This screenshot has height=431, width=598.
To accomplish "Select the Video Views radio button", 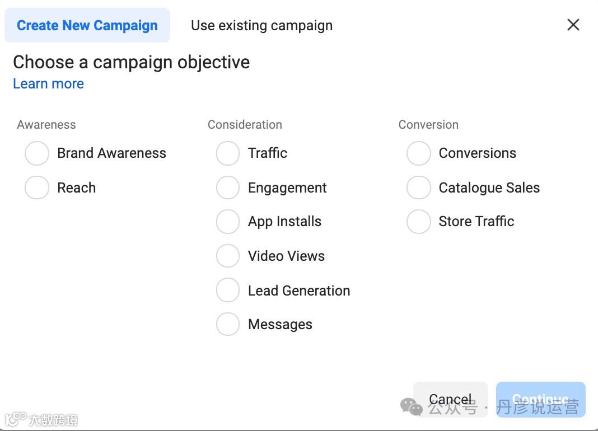I will (228, 256).
